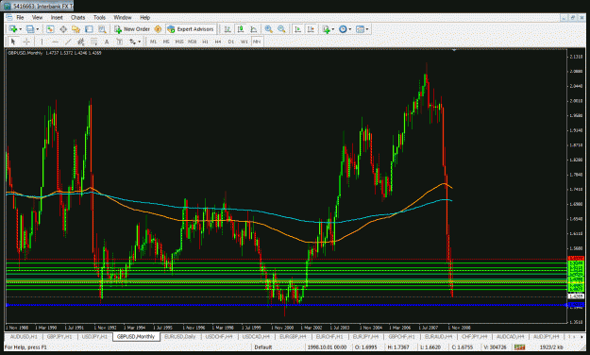
Task: Open the New Chart toolbar icon
Action: coord(13,29)
